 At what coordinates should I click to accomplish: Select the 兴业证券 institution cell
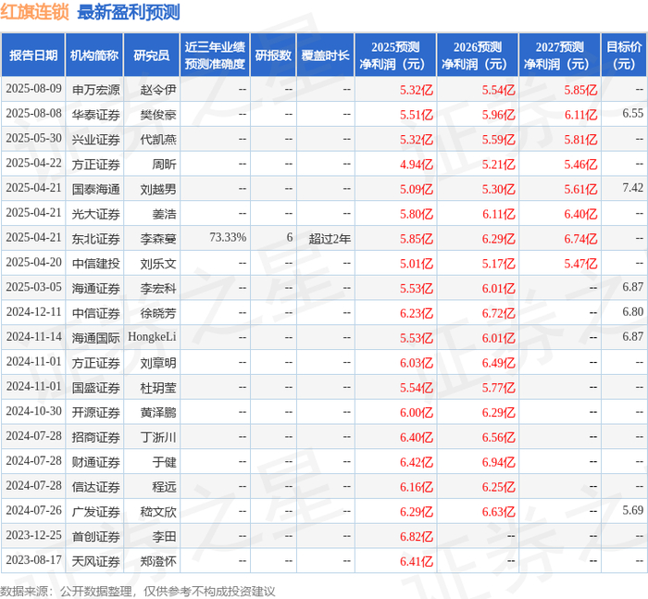96,139
